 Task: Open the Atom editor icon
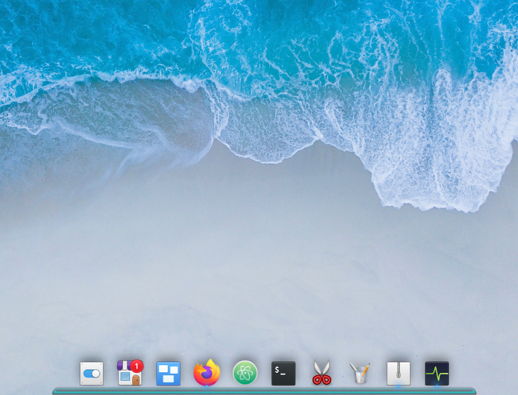tap(245, 373)
